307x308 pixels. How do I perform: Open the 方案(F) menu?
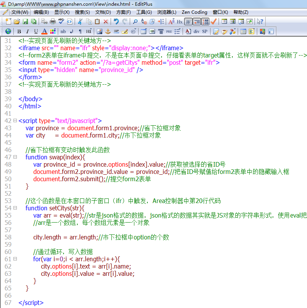[x=124, y=12]
